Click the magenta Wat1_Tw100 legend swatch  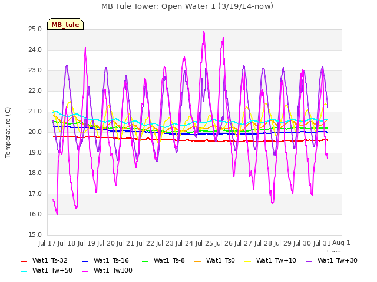pos(85,271)
